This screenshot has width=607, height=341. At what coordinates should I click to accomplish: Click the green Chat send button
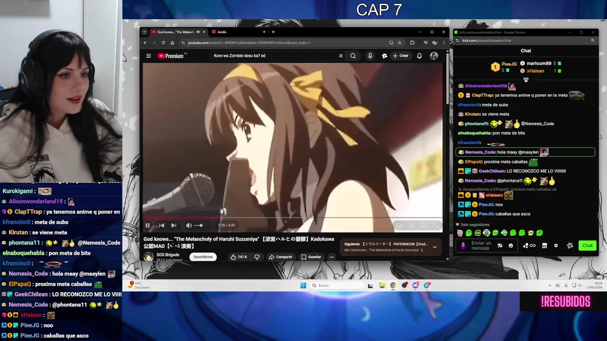coord(588,245)
